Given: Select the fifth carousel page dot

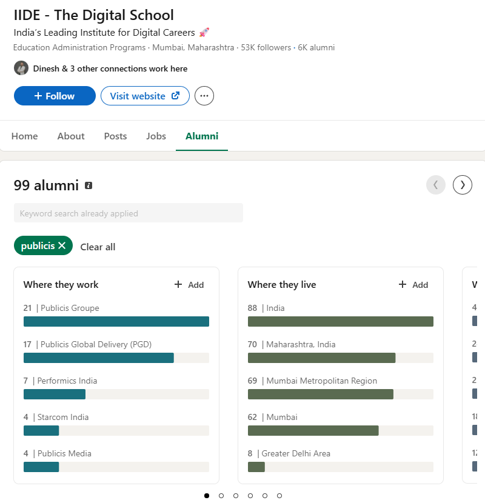Looking at the screenshot, I should 265,496.
